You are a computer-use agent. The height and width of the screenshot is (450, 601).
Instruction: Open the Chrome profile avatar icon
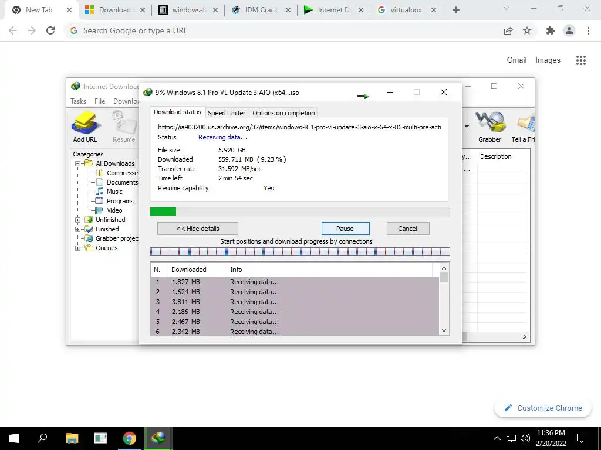[x=569, y=30]
